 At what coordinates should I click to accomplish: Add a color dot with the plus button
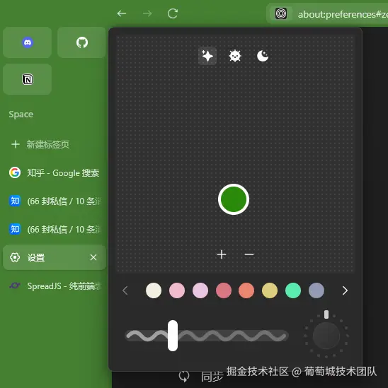pyautogui.click(x=222, y=254)
